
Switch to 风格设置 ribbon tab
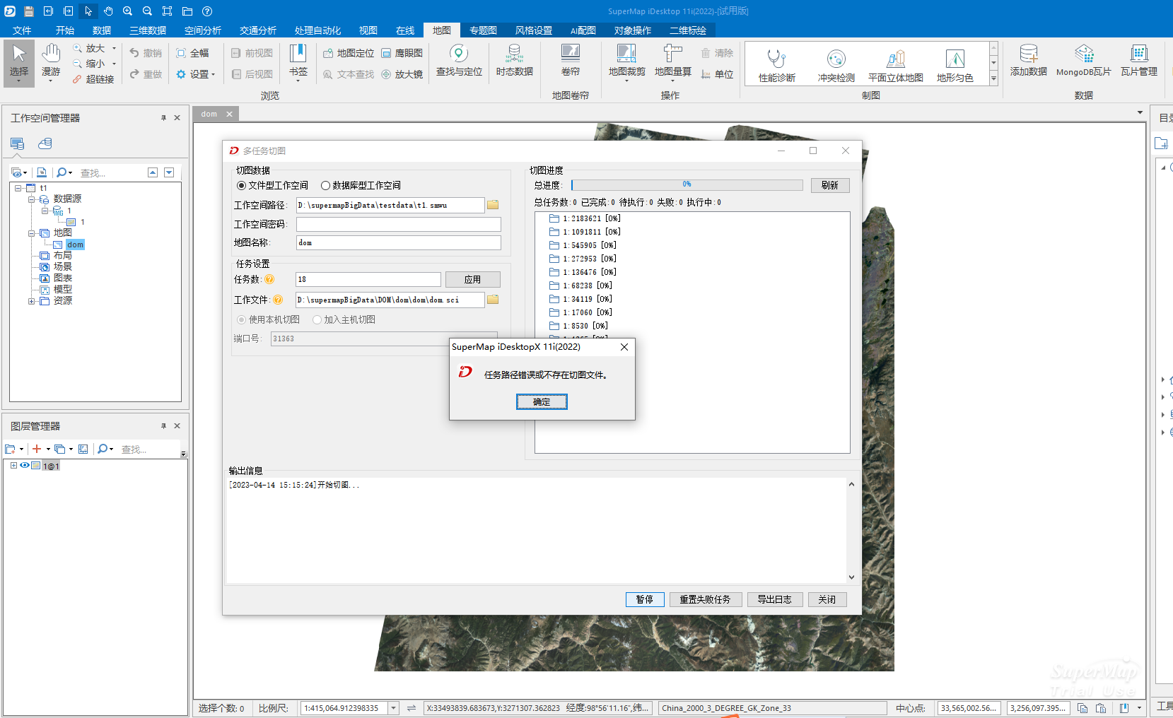point(534,30)
